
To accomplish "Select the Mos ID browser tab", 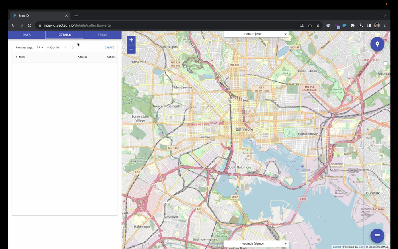I will [40, 16].
